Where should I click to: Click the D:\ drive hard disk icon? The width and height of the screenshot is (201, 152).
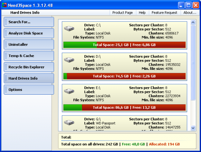[69, 60]
